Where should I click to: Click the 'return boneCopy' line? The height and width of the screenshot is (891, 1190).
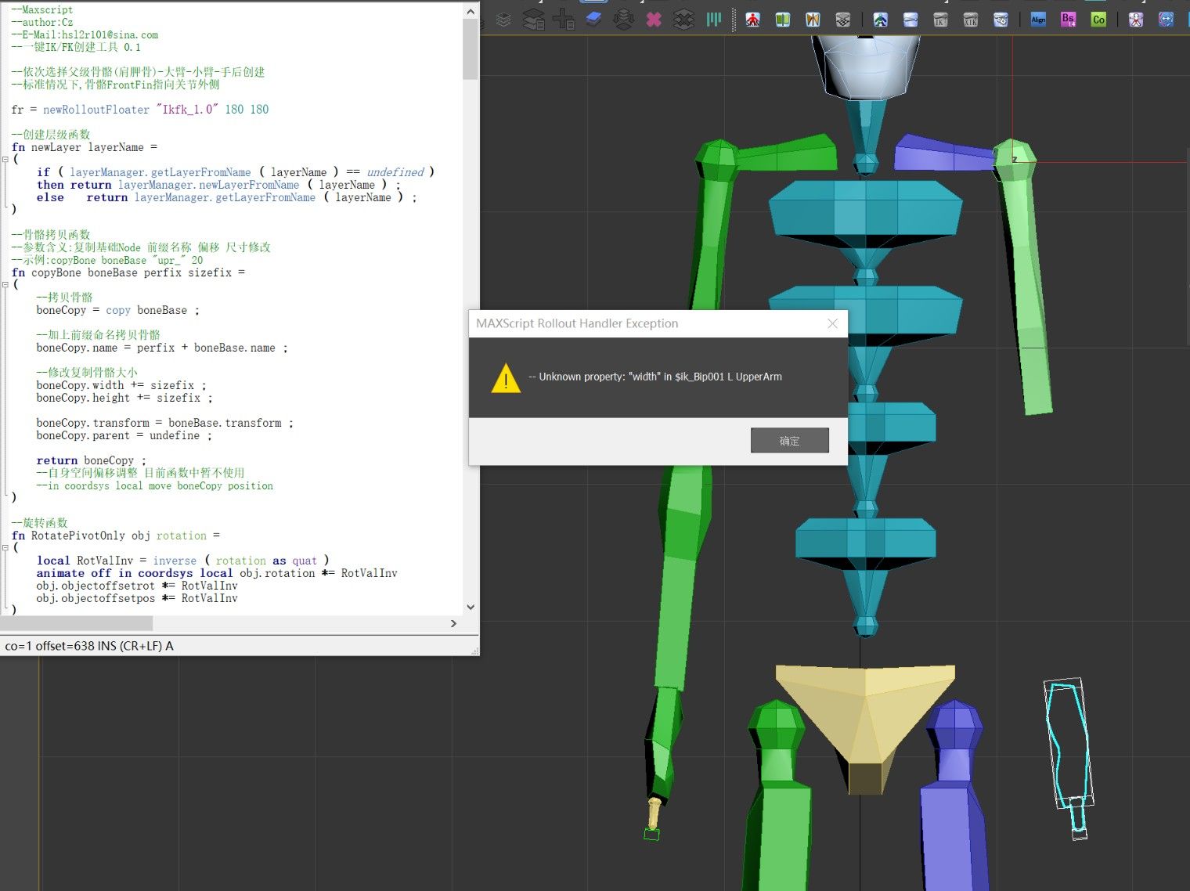pos(91,460)
